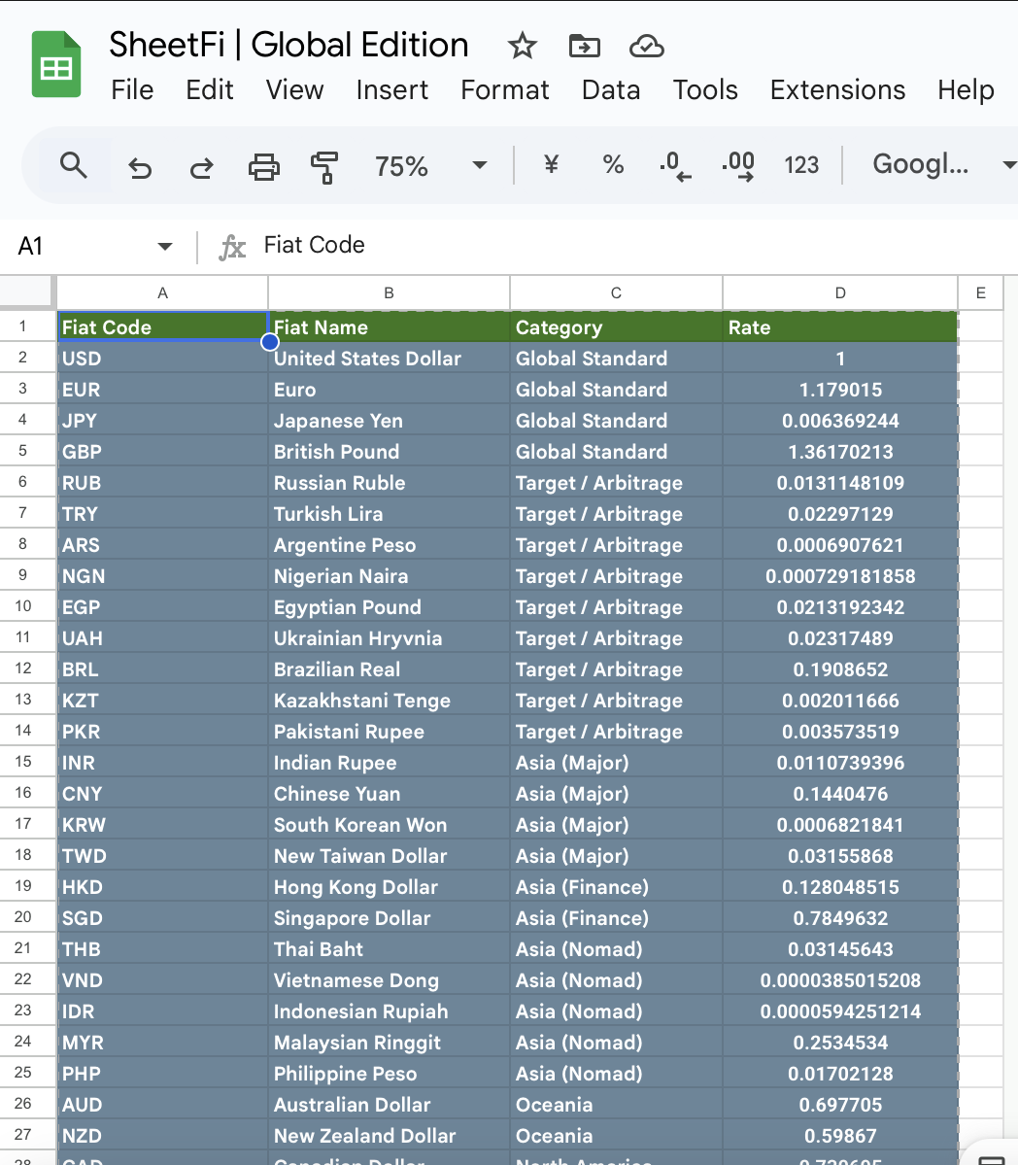Click the undo arrow
This screenshot has height=1165, width=1018.
pos(140,167)
